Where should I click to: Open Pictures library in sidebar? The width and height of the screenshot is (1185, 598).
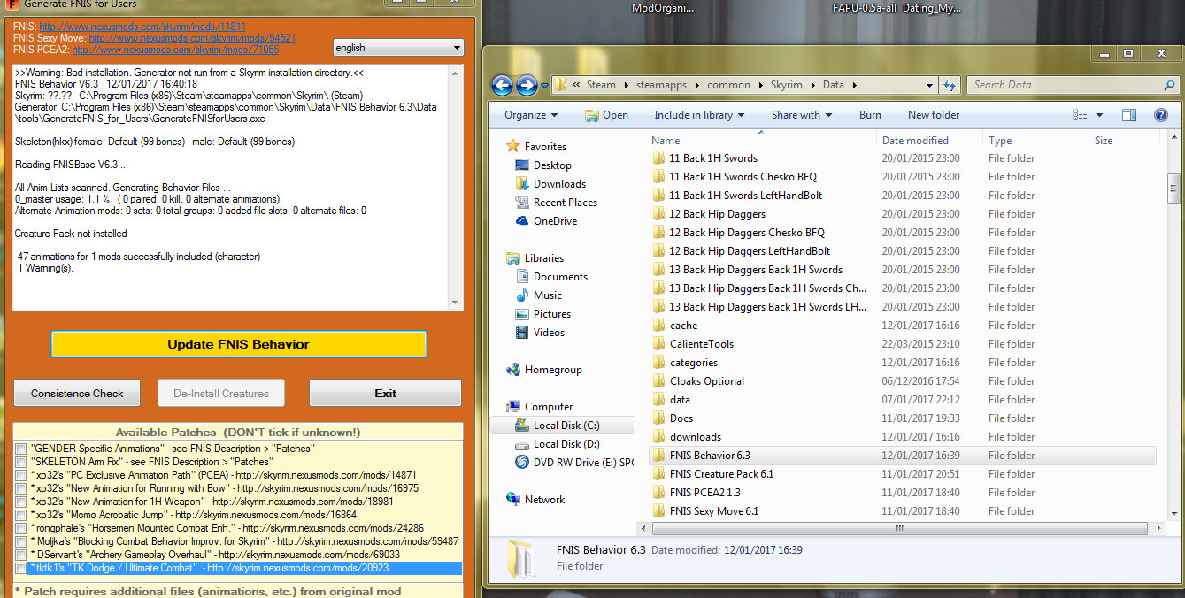point(552,314)
